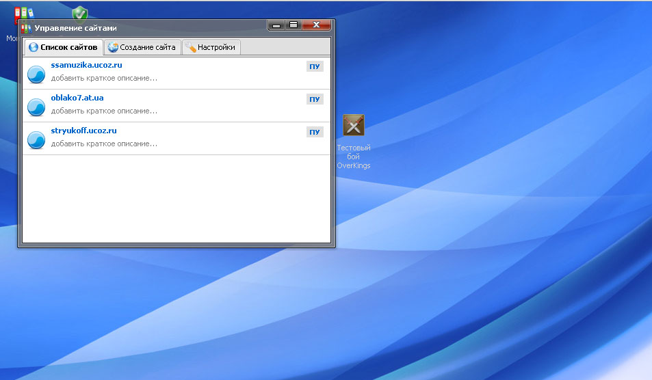Open the ssamuzika.ucoz.ru site link

pyautogui.click(x=86, y=65)
